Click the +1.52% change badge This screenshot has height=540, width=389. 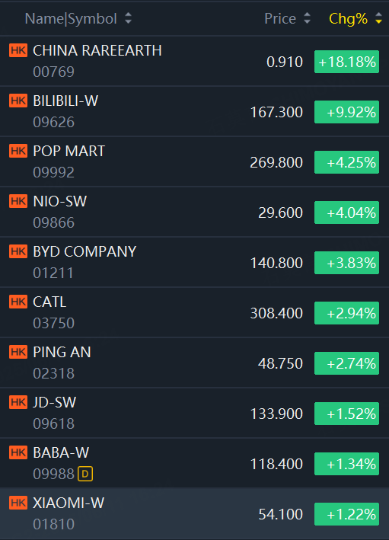pyautogui.click(x=346, y=414)
